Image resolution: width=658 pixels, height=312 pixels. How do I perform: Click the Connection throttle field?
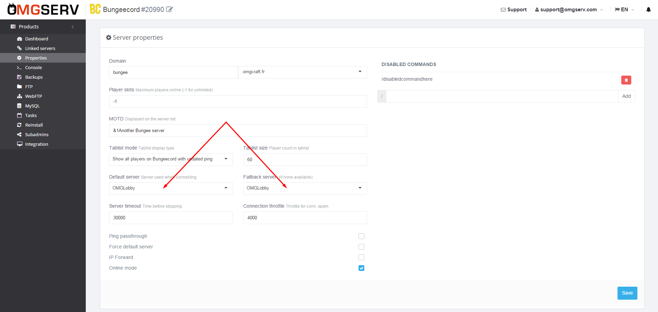tap(305, 218)
